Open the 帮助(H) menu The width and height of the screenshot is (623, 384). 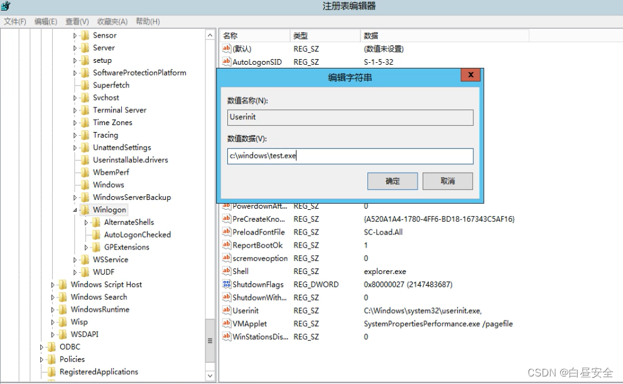tap(148, 21)
